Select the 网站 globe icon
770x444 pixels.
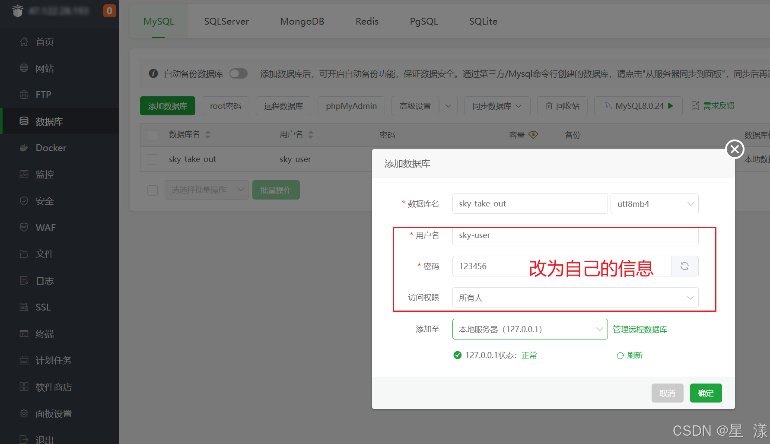pyautogui.click(x=24, y=68)
